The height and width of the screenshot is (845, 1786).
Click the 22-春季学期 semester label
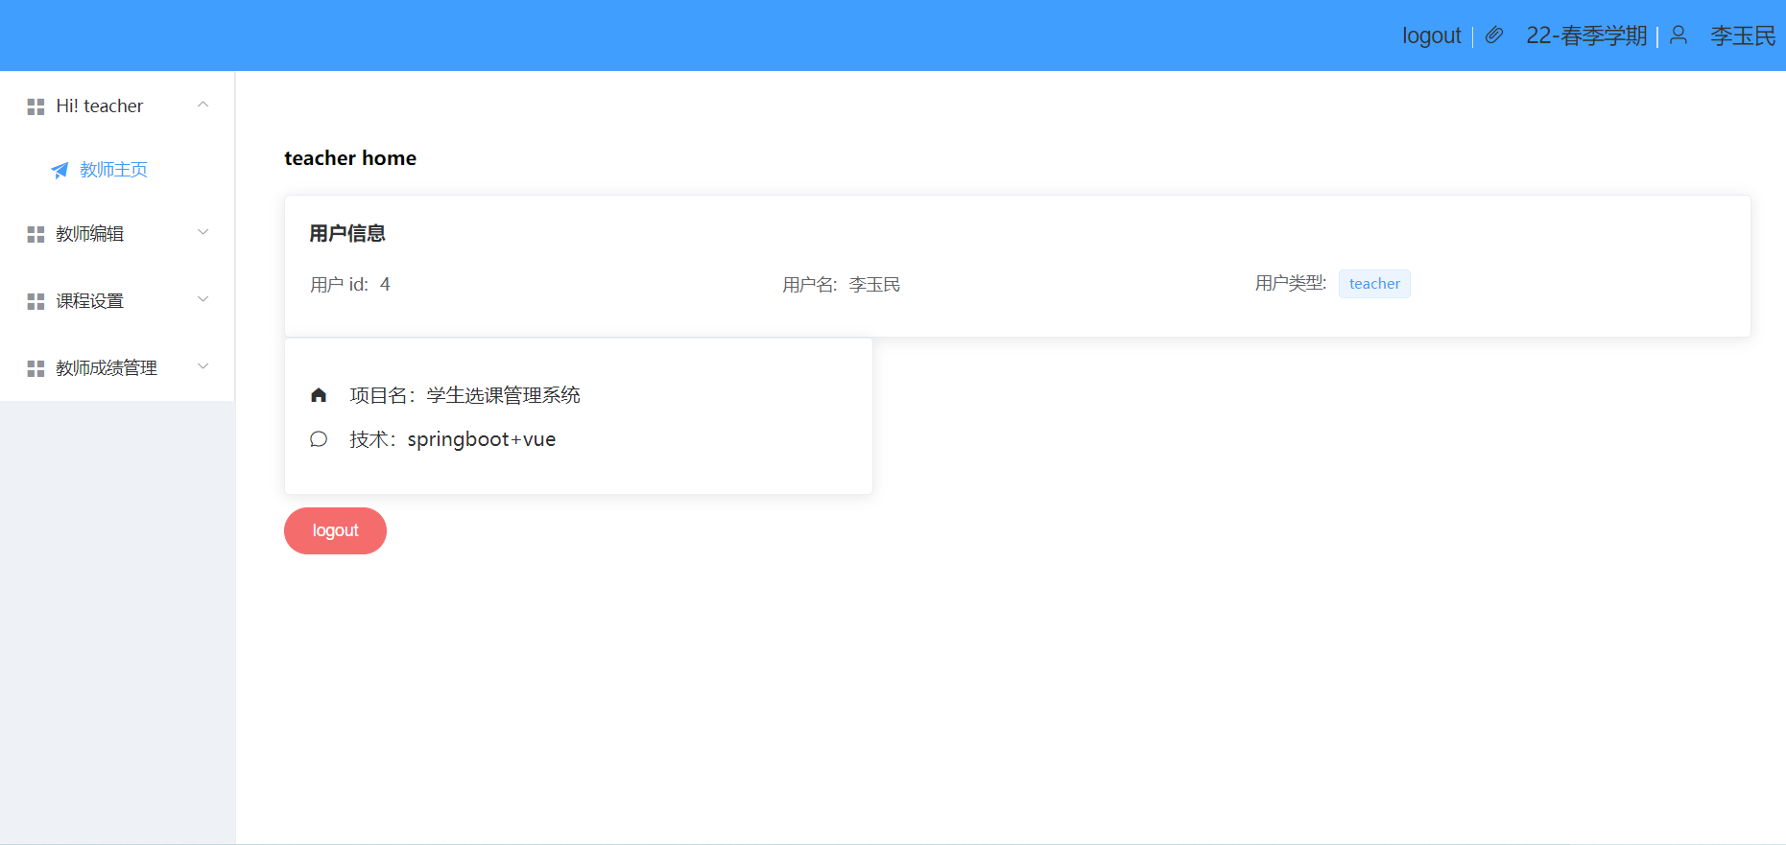(x=1586, y=35)
